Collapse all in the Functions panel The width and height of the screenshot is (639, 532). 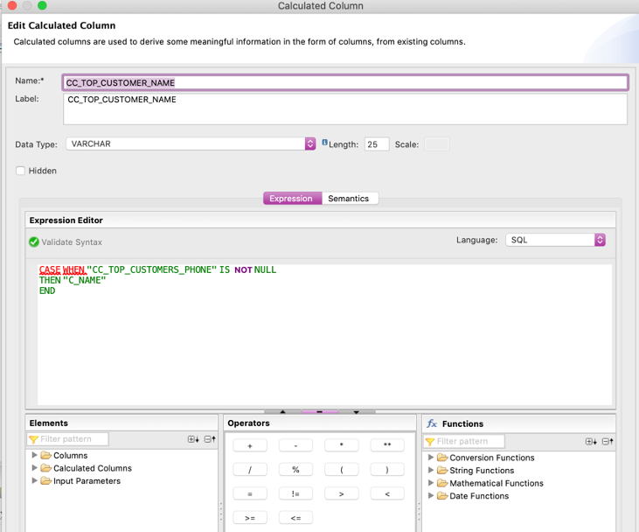[x=608, y=442]
